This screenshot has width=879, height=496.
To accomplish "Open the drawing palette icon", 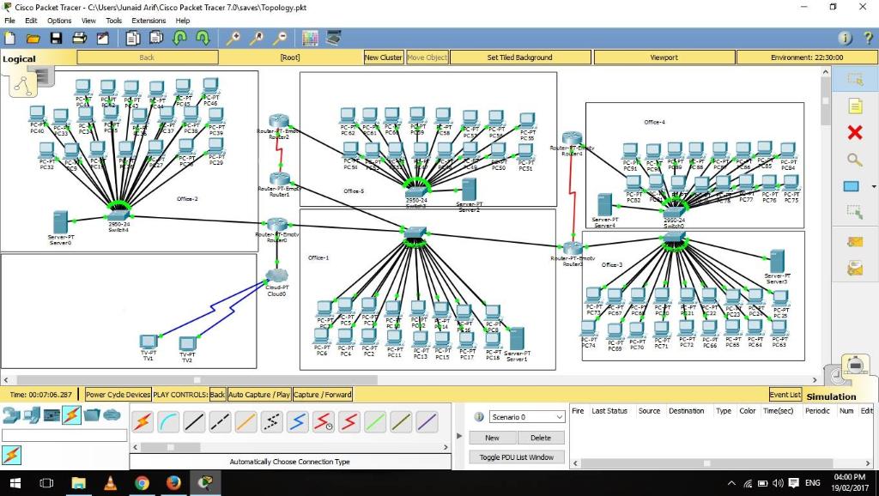I will [x=310, y=38].
